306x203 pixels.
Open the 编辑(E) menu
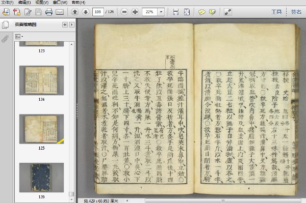click(24, 3)
